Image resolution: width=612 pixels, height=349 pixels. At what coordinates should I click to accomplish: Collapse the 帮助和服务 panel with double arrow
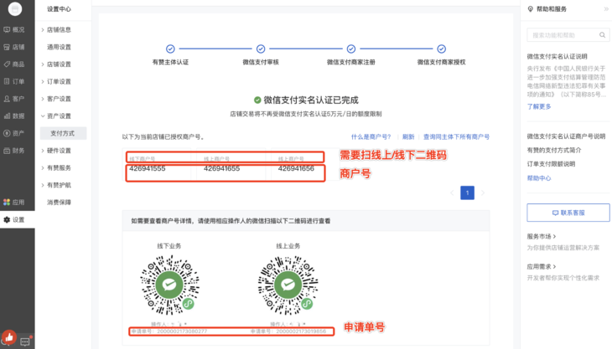(x=606, y=9)
